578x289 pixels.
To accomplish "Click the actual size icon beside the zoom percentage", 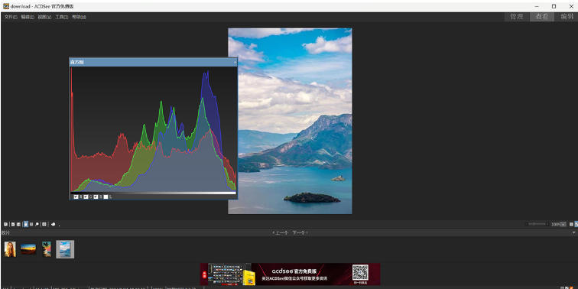I will coord(571,224).
